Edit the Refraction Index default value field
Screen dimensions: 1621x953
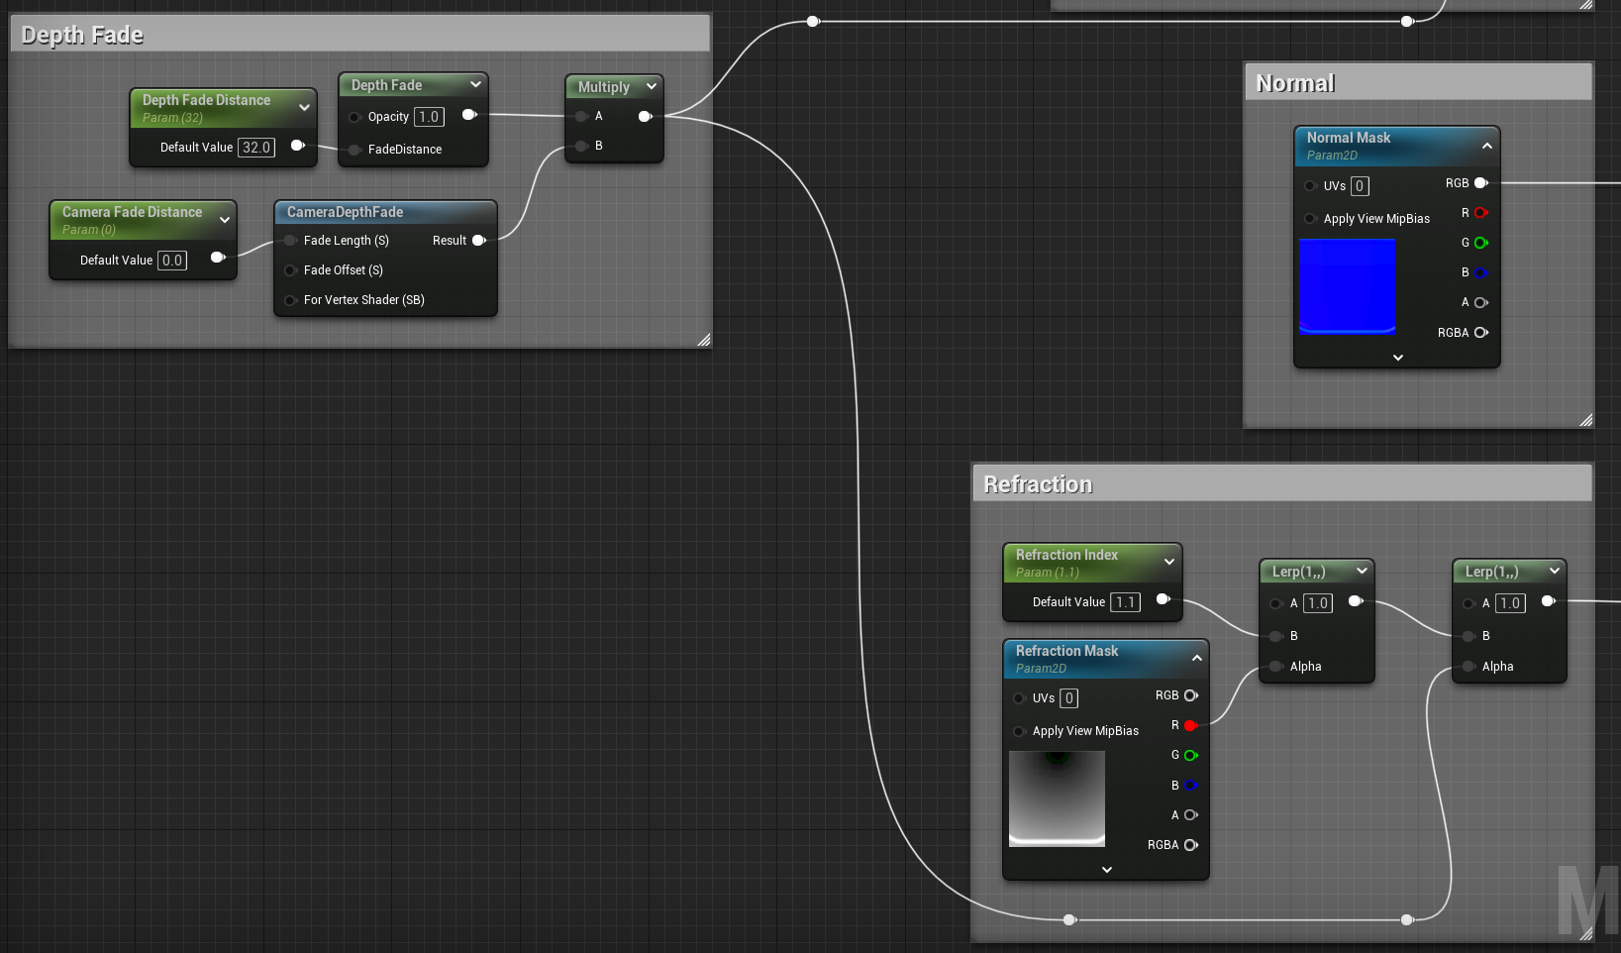tap(1125, 602)
